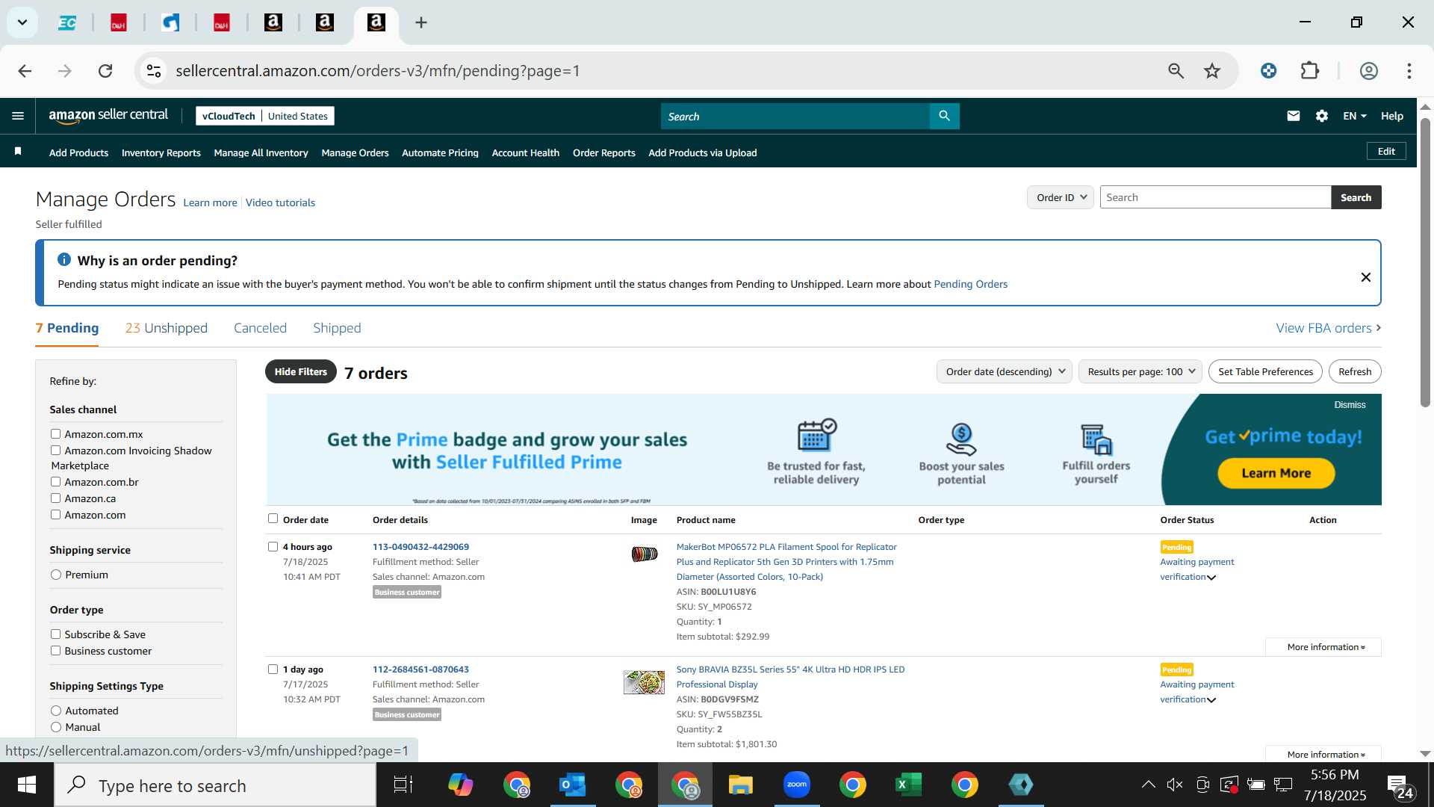This screenshot has height=807, width=1434.
Task: Click the Refresh orders button
Action: click(1355, 371)
